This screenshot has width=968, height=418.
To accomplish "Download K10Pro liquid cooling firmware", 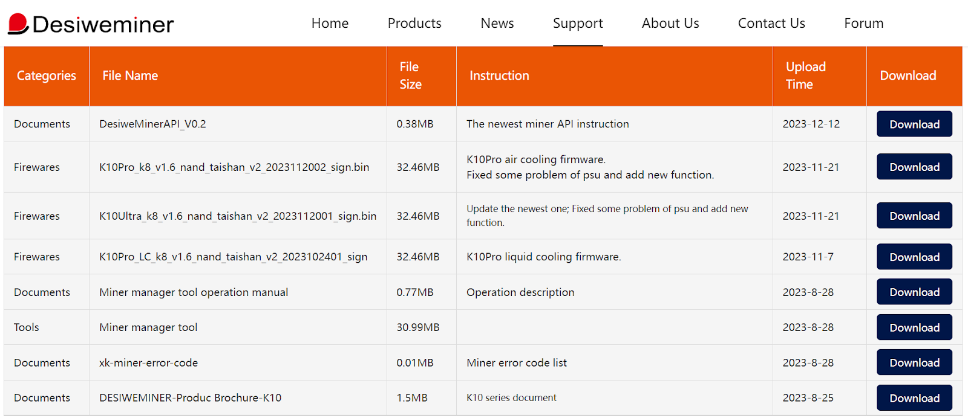I will 914,257.
